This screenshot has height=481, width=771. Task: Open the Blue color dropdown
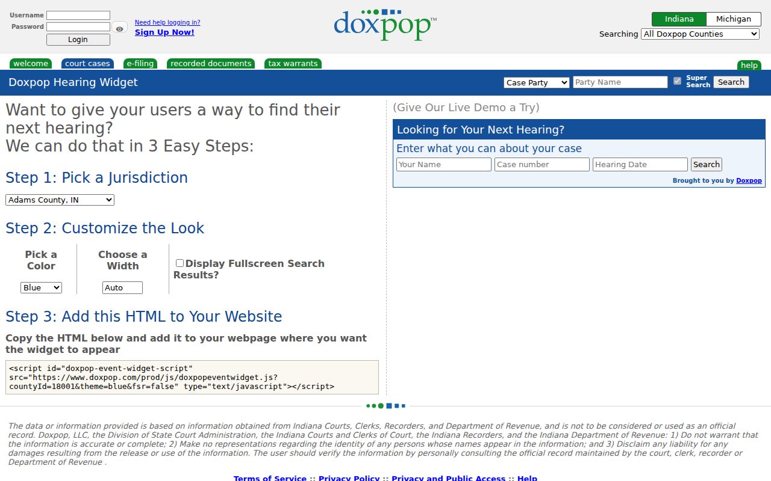click(x=41, y=288)
